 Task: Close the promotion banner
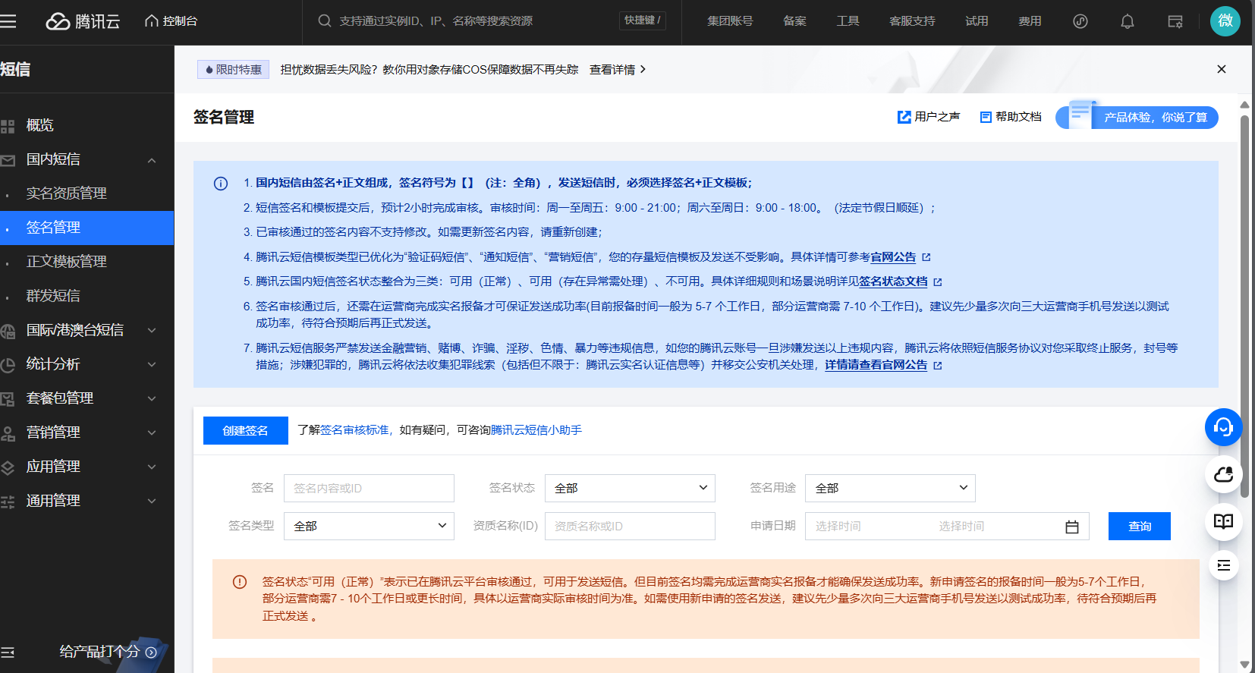(1222, 69)
